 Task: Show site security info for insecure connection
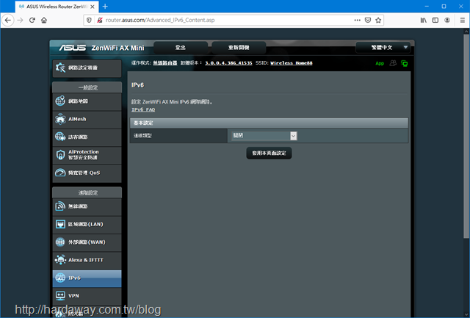[x=100, y=20]
